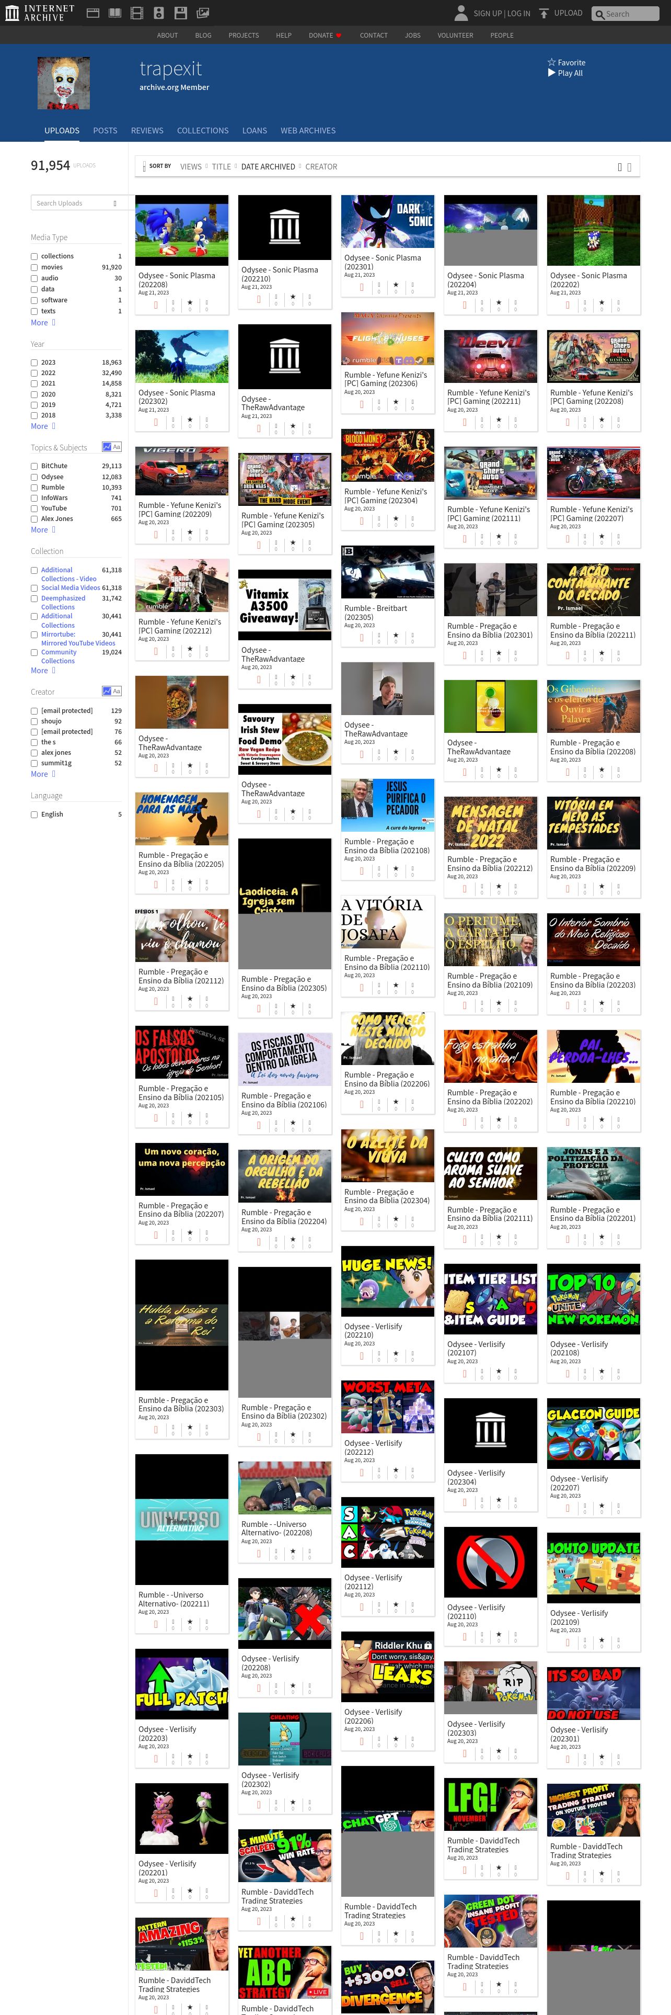Image resolution: width=671 pixels, height=2015 pixels.
Task: Switch to list view icon in sort bar
Action: click(630, 167)
